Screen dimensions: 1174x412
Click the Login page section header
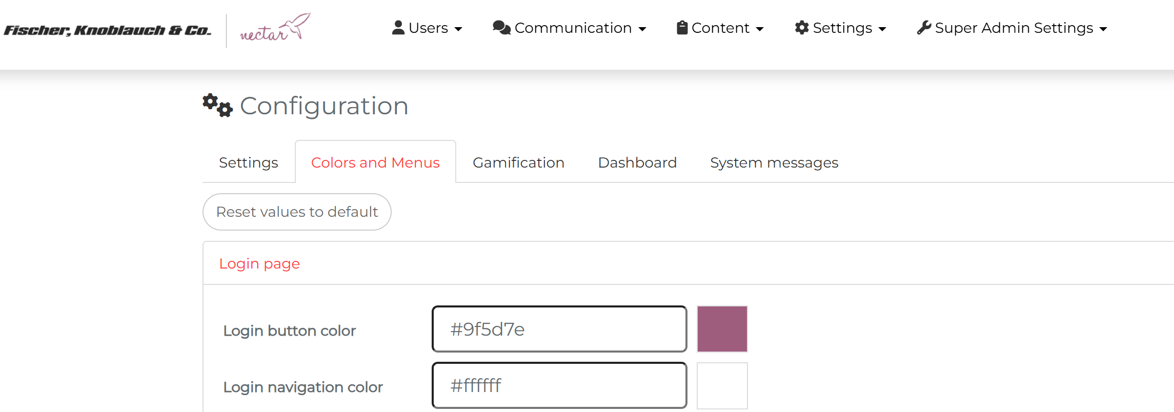[259, 263]
